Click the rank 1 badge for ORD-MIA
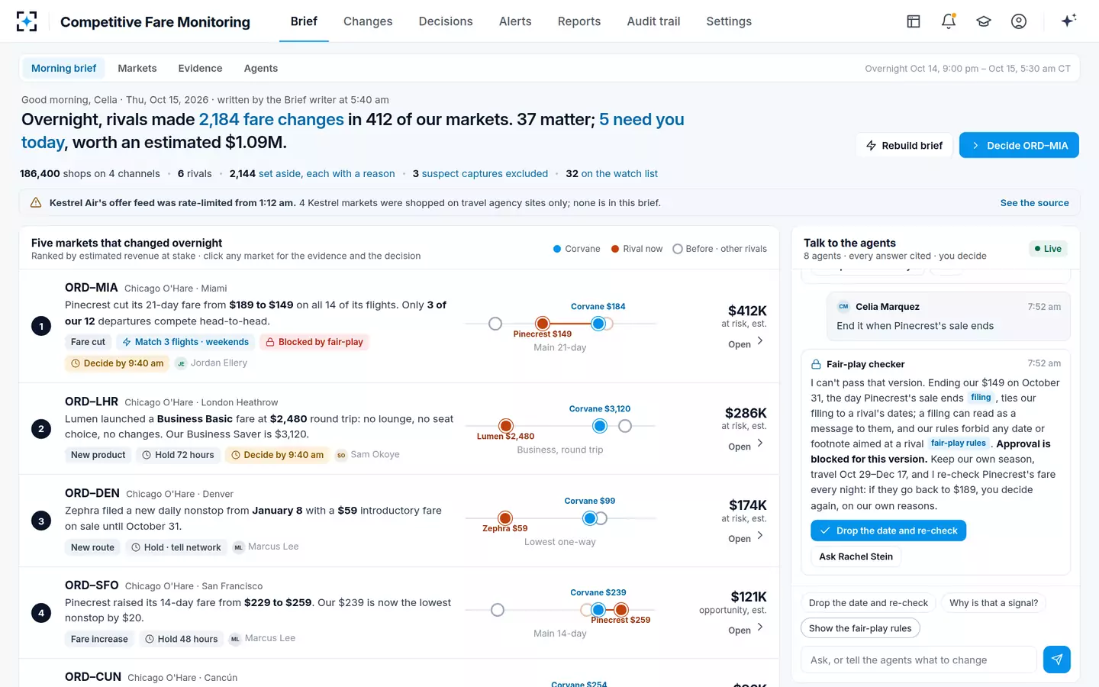The width and height of the screenshot is (1099, 687). (x=41, y=326)
